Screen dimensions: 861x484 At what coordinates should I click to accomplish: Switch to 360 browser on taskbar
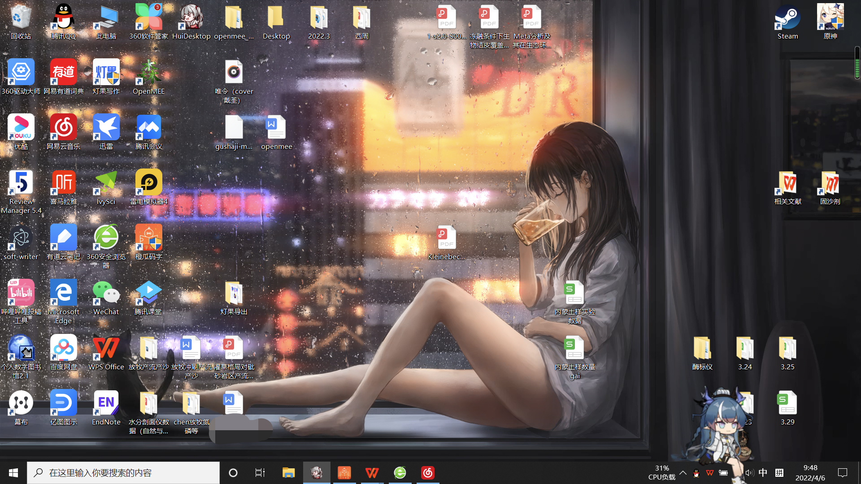(x=400, y=473)
